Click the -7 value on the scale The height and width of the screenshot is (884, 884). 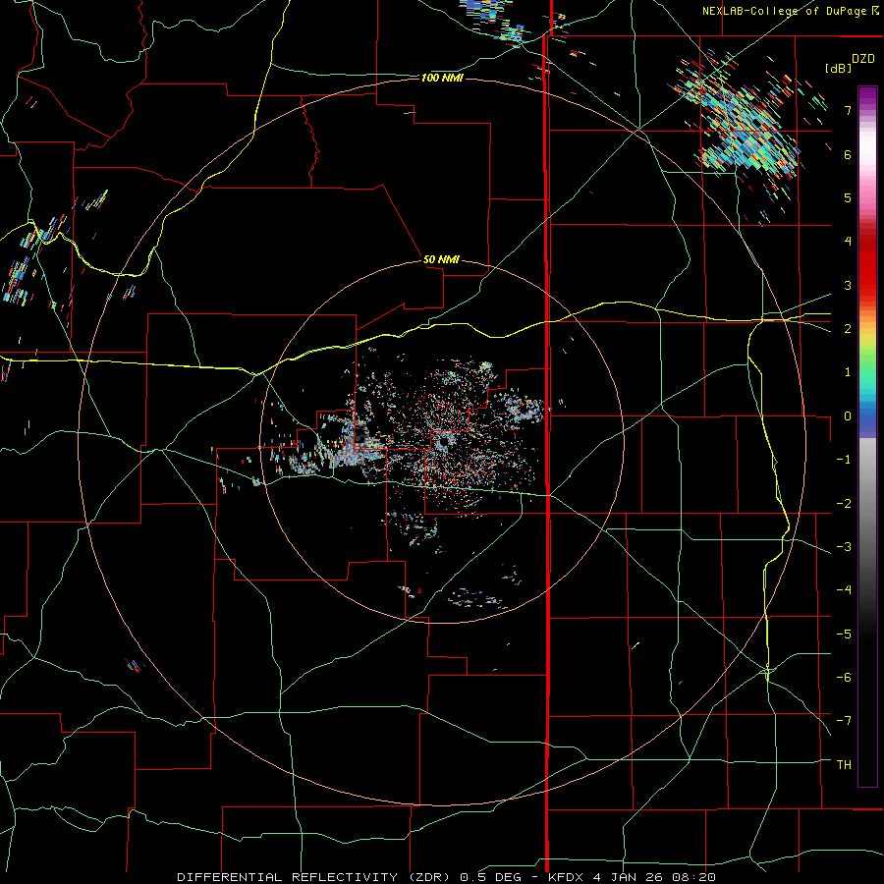(844, 721)
